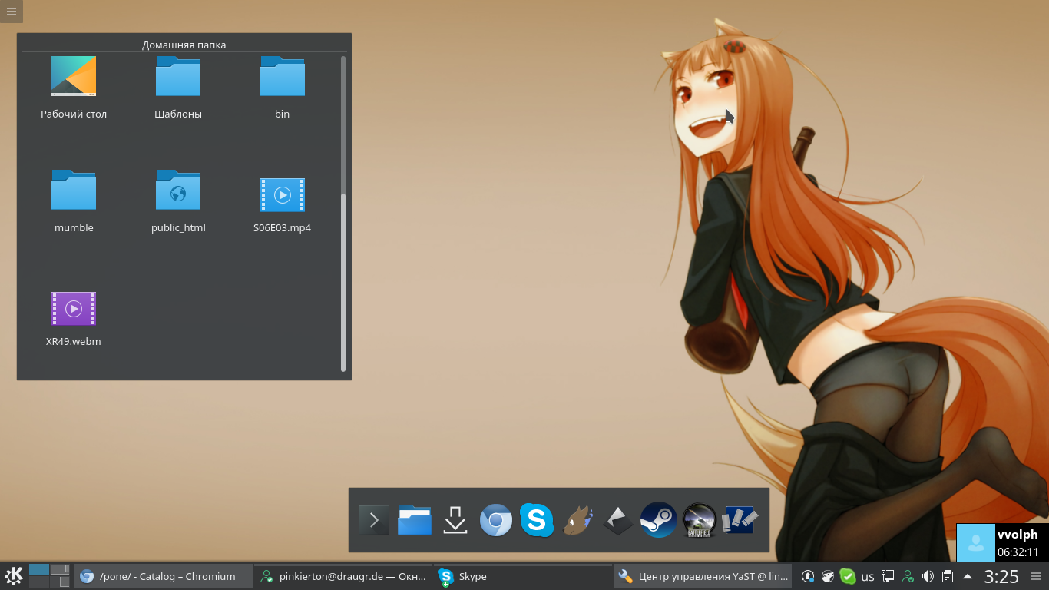Launch Steam from the dock
Viewport: 1049px width, 590px height.
[x=658, y=520]
